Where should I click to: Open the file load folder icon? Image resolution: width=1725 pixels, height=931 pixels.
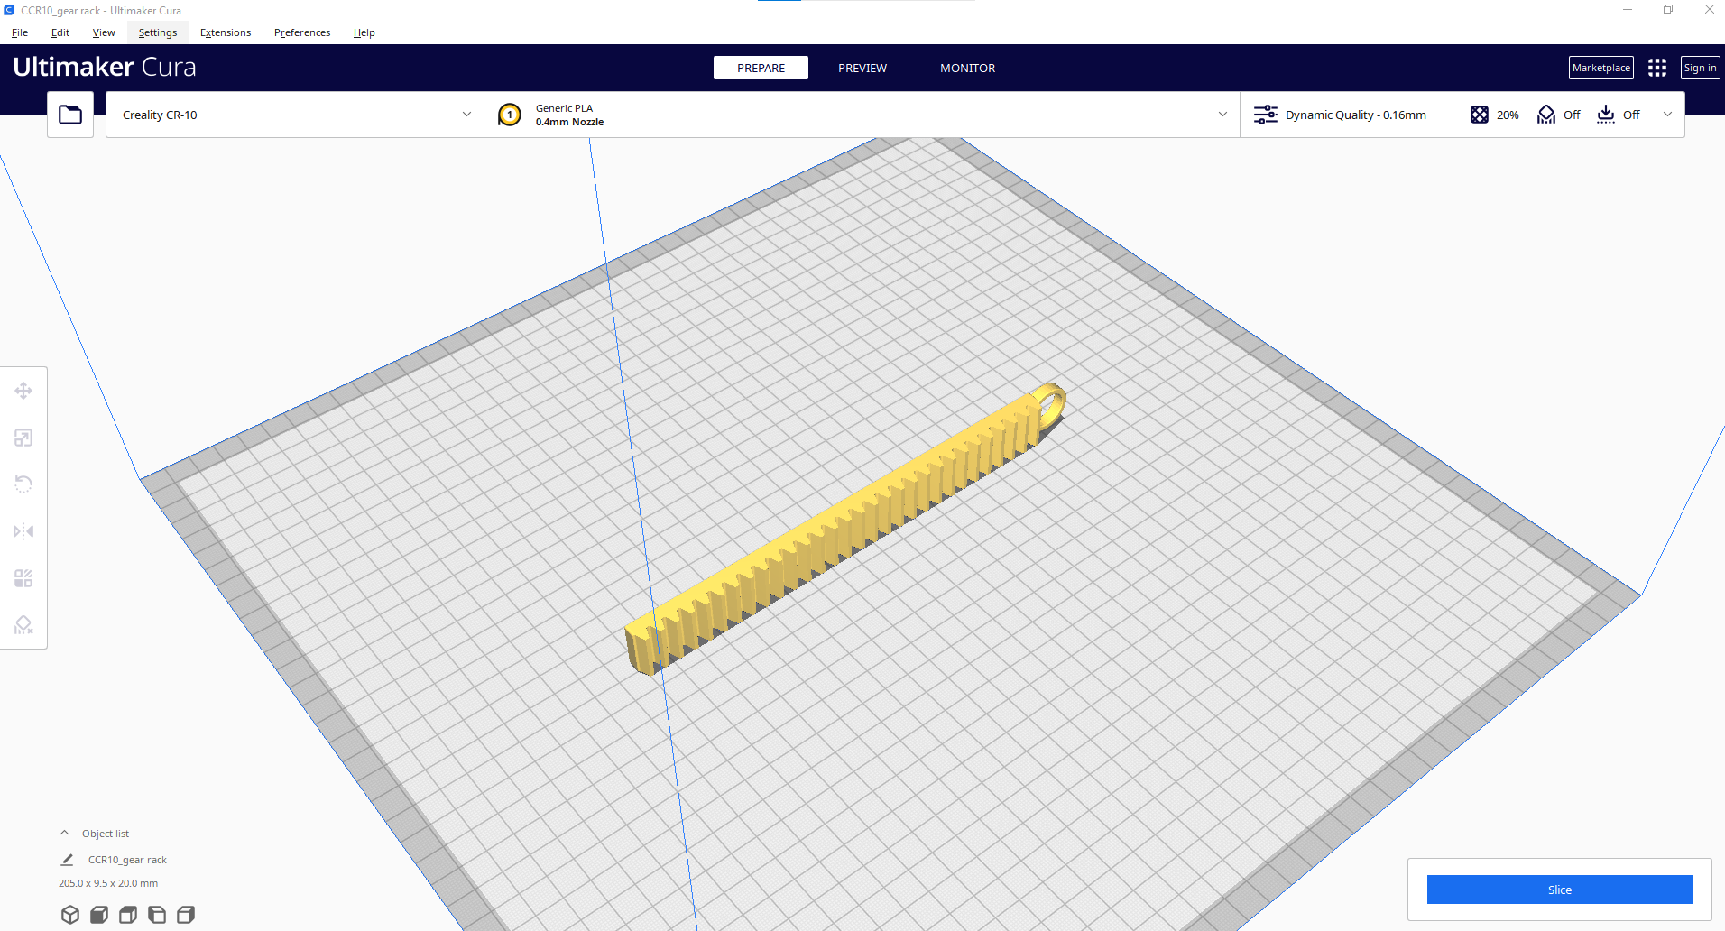tap(69, 114)
